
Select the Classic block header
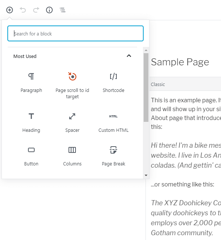coord(184,84)
